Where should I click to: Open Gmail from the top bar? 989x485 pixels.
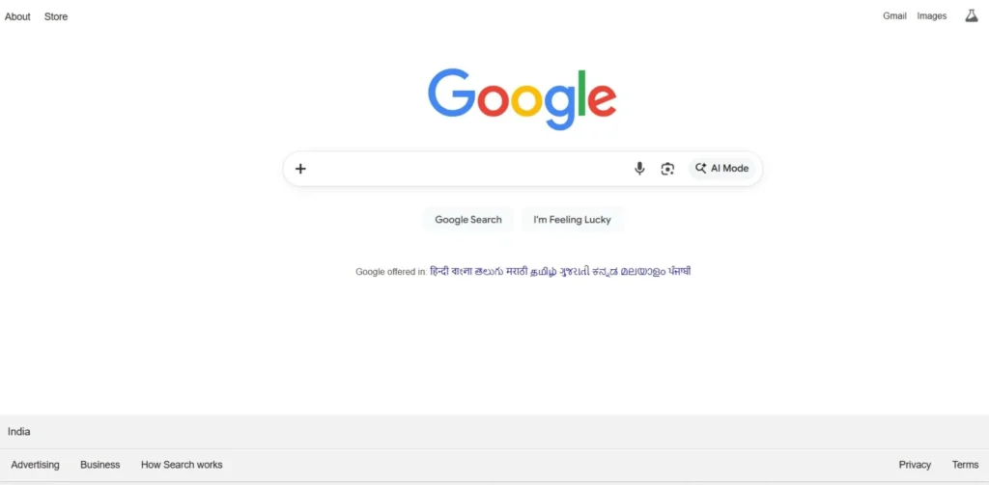pyautogui.click(x=894, y=15)
